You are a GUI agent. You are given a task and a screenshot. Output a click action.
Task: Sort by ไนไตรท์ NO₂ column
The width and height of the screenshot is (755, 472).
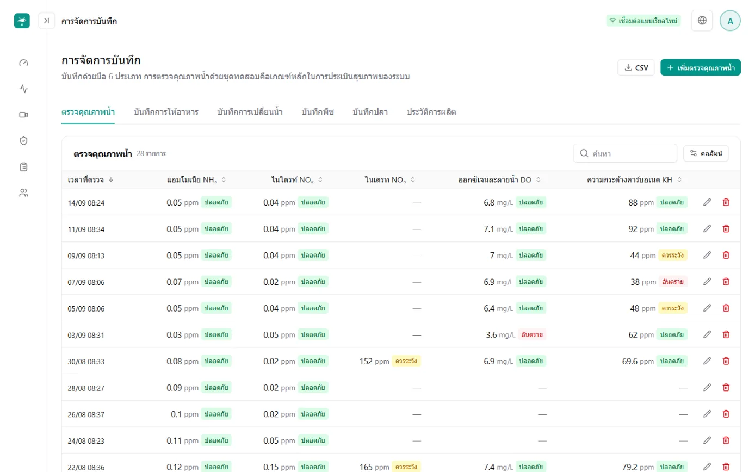297,179
